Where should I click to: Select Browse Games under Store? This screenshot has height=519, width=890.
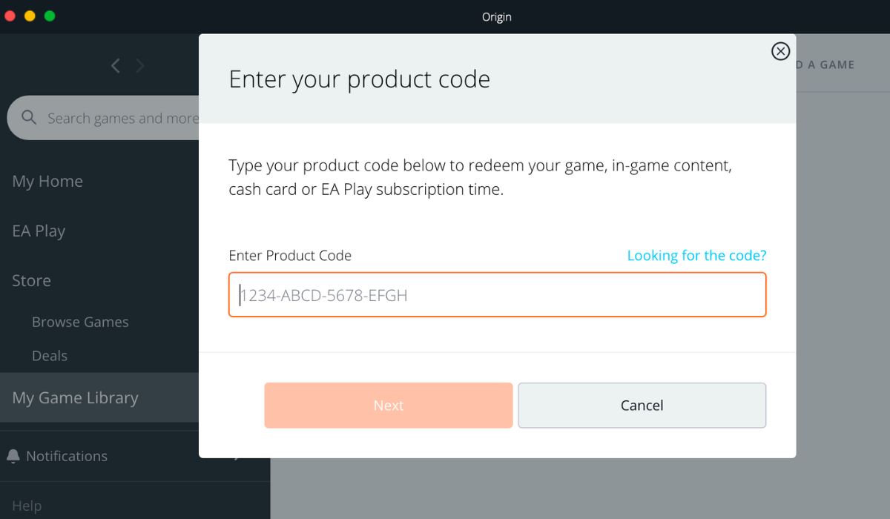pyautogui.click(x=80, y=322)
